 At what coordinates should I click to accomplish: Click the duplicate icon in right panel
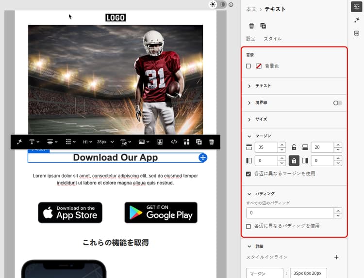tap(263, 26)
